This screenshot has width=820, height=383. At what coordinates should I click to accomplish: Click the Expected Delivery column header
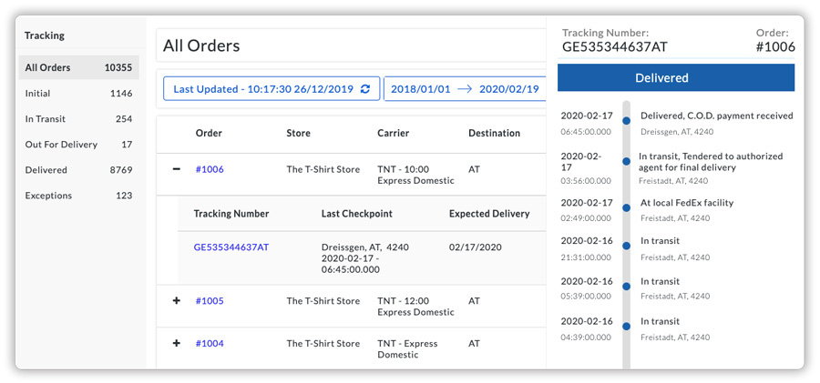click(x=489, y=214)
